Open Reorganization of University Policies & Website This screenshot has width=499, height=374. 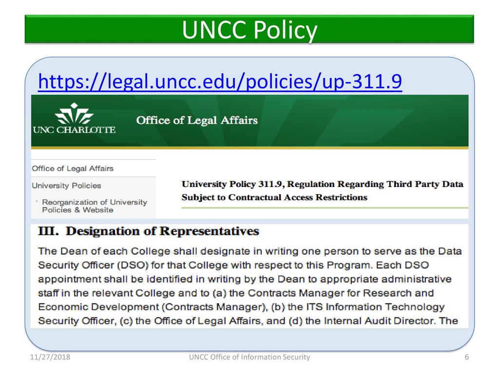95,206
